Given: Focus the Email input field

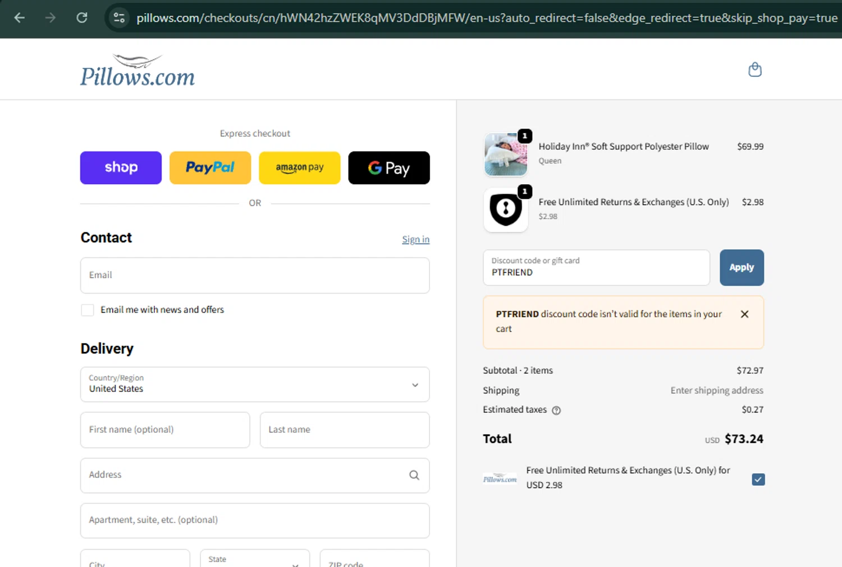Looking at the screenshot, I should coord(255,276).
